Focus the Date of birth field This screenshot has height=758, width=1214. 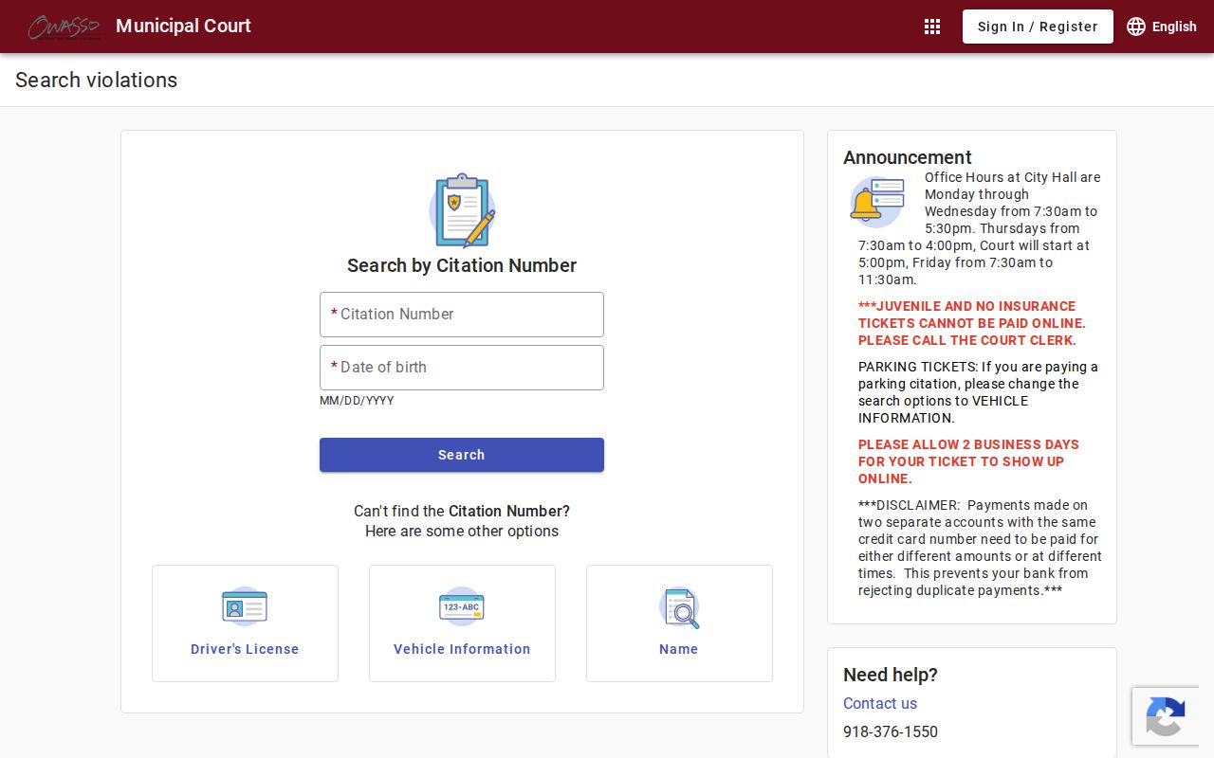pyautogui.click(x=462, y=368)
